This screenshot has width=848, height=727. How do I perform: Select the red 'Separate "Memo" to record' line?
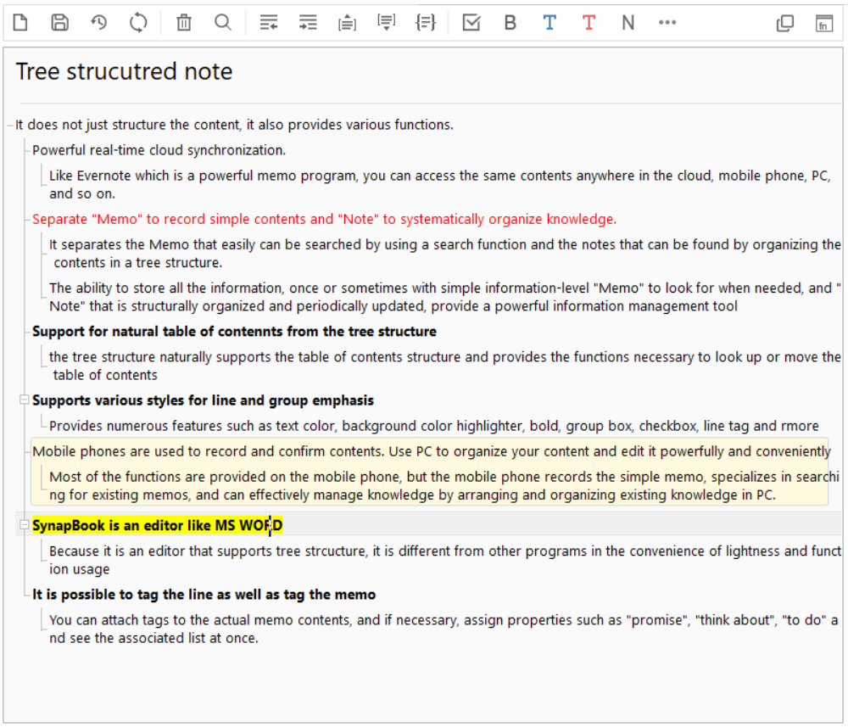[324, 219]
